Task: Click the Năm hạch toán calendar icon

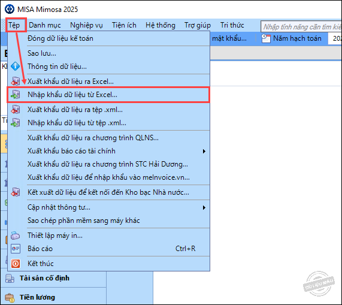Action: click(266, 38)
